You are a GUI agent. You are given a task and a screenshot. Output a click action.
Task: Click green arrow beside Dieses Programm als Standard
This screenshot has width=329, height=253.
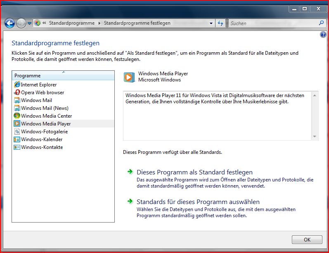pos(130,172)
